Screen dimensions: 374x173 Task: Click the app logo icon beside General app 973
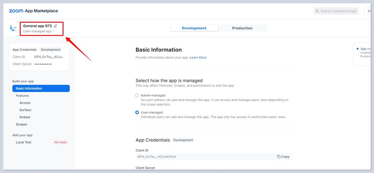(13, 28)
